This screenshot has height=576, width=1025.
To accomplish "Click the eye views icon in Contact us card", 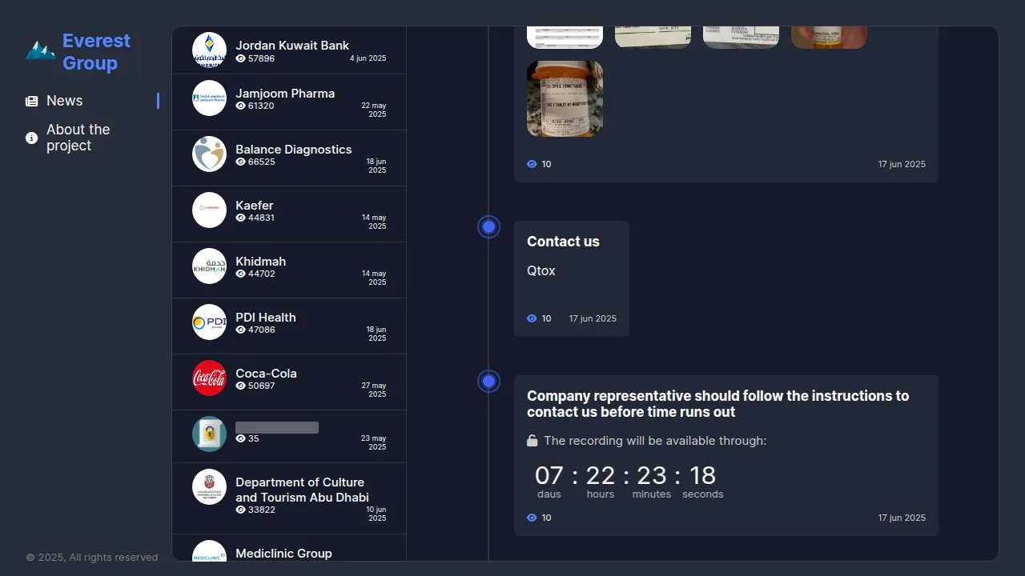I will (x=532, y=318).
